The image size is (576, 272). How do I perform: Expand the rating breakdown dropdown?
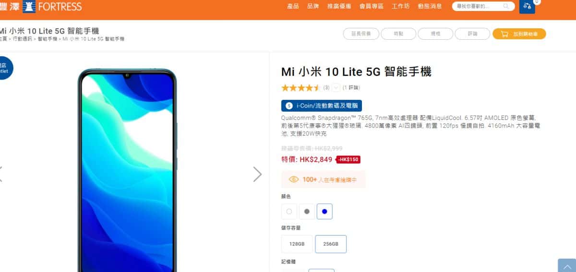(x=336, y=88)
